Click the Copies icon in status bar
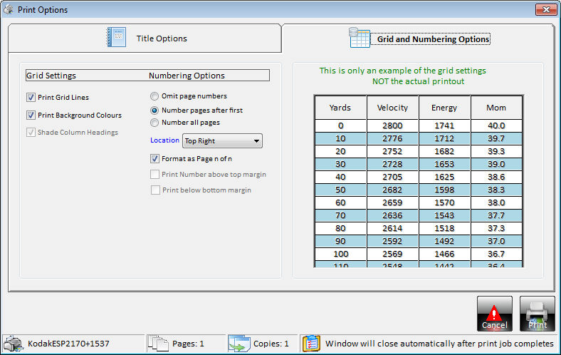 pos(238,344)
